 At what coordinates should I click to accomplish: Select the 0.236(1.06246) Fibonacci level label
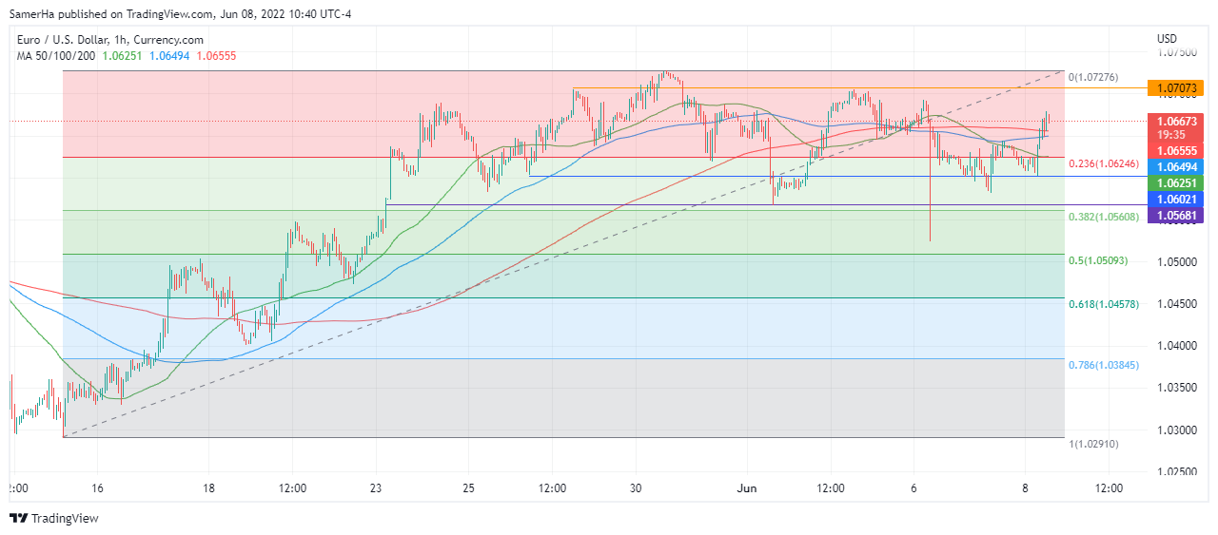point(1104,163)
